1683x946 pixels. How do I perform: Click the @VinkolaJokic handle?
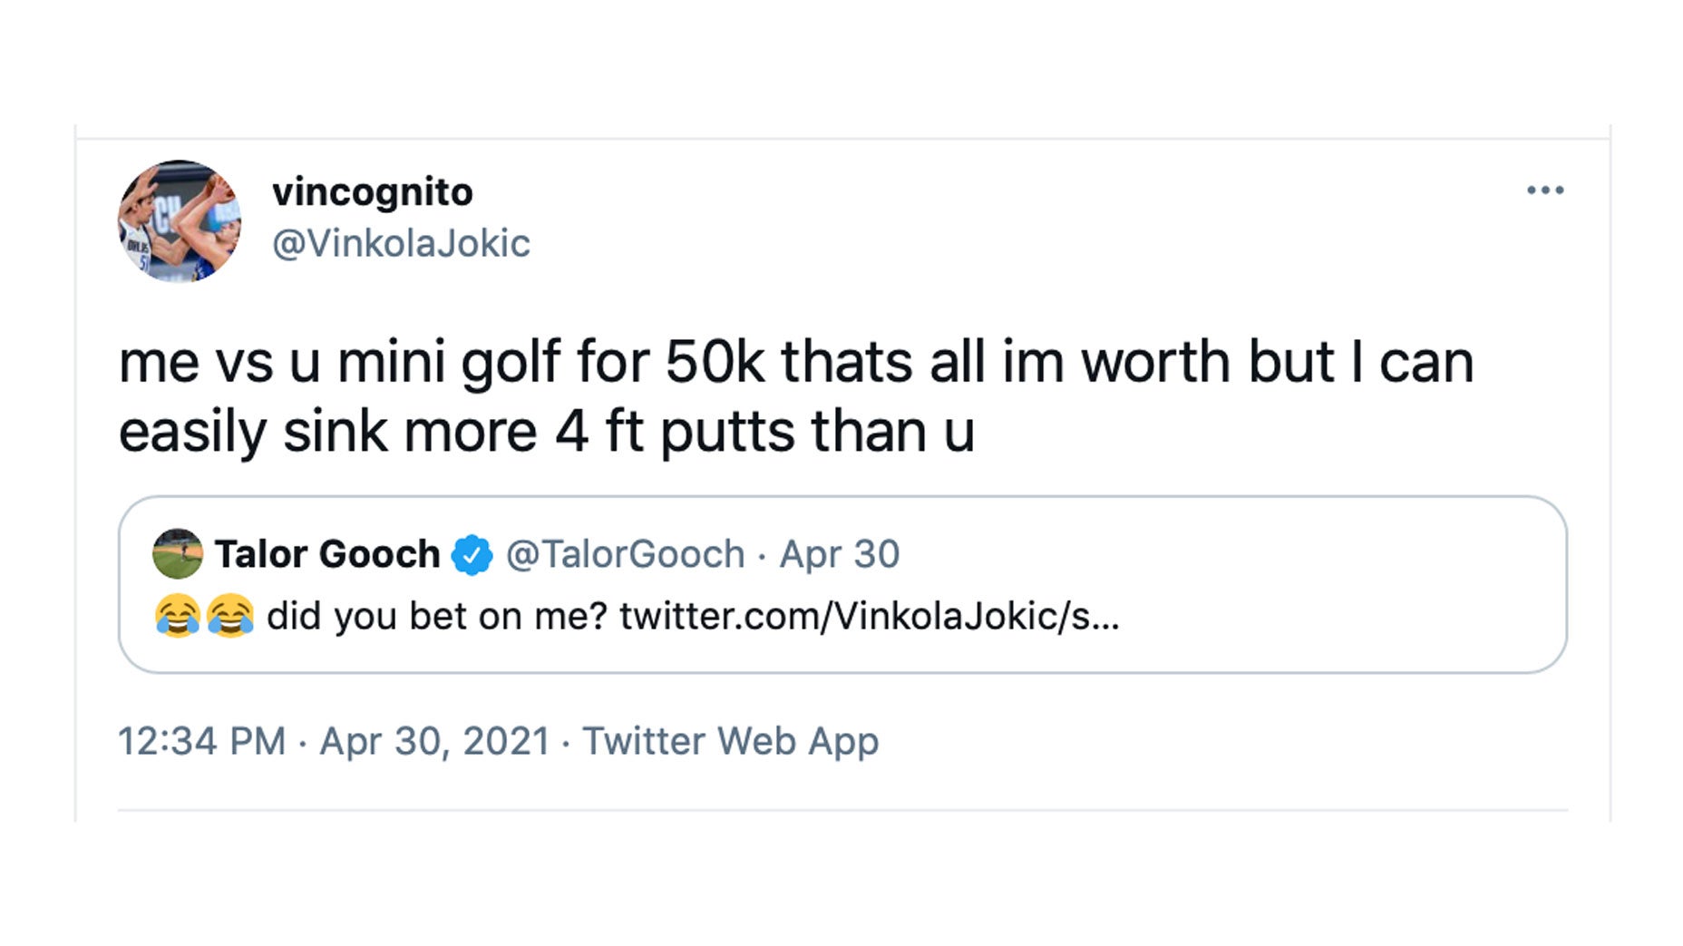pos(401,243)
